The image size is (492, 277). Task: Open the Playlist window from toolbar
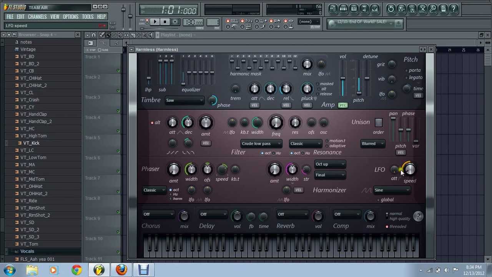click(x=333, y=9)
